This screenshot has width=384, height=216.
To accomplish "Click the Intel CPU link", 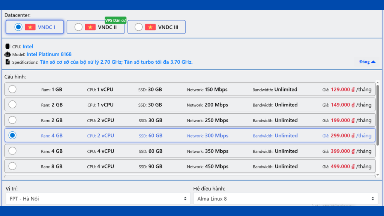I will click(28, 46).
